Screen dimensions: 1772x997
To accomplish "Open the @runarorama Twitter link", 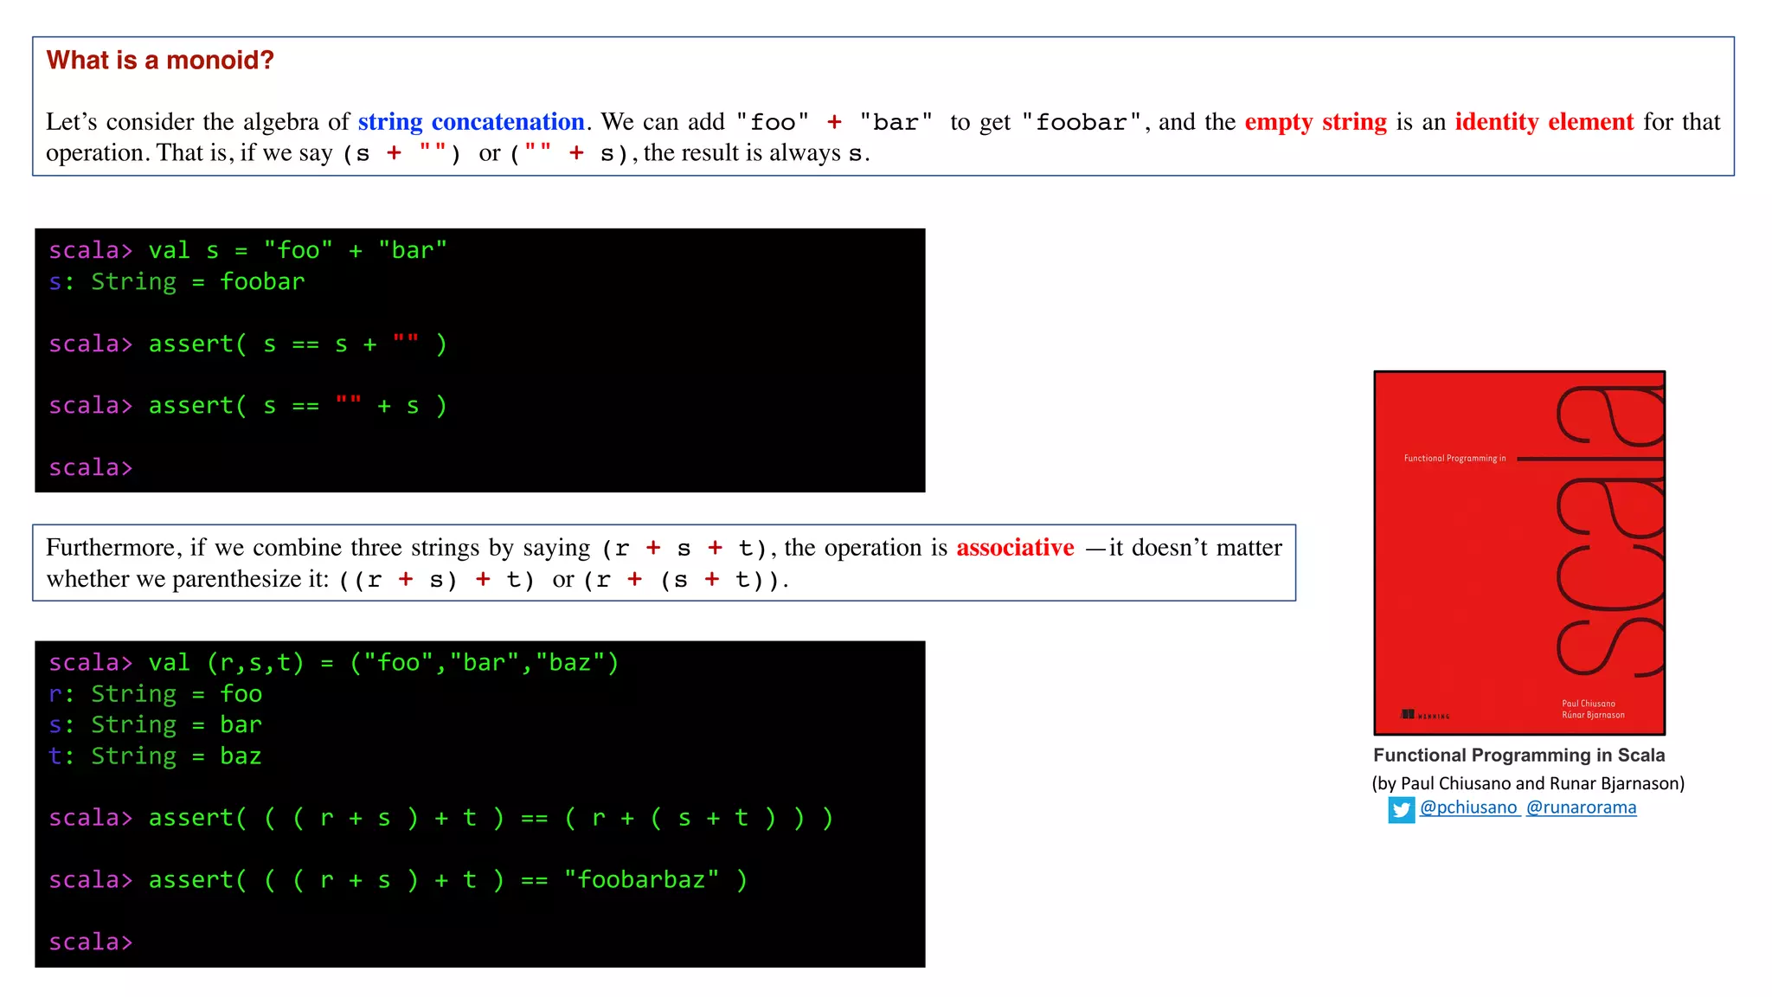I will point(1581,807).
